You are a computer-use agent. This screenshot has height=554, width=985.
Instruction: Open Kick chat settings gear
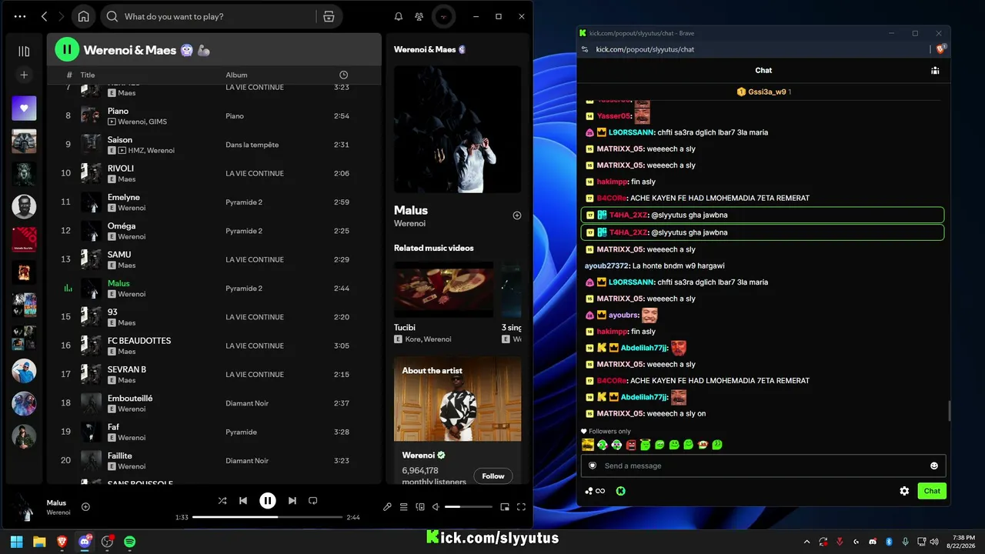pos(904,491)
